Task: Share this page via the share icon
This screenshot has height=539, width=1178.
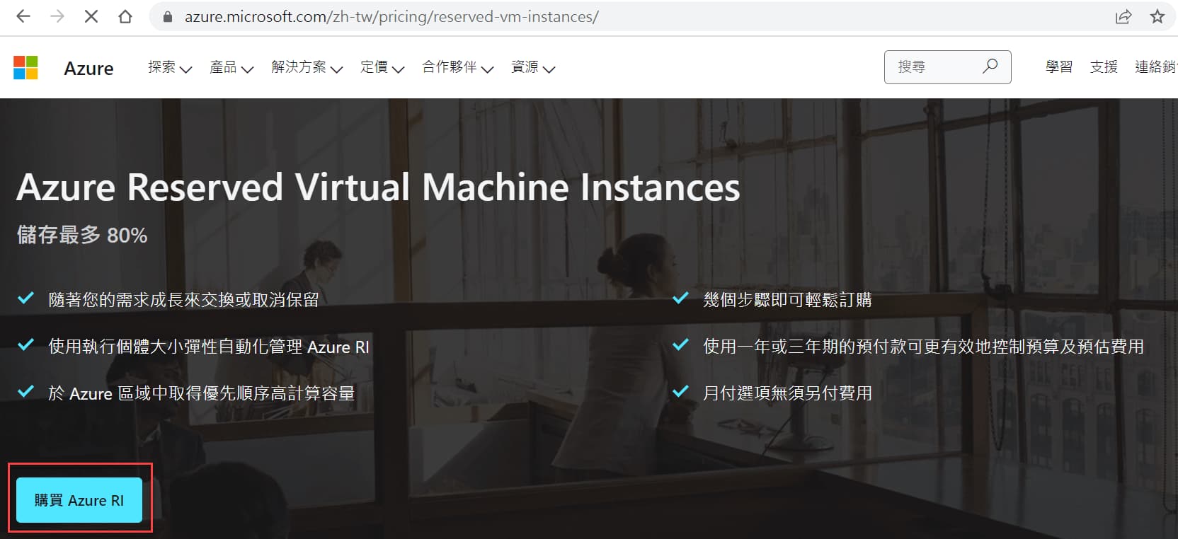Action: coord(1123,17)
